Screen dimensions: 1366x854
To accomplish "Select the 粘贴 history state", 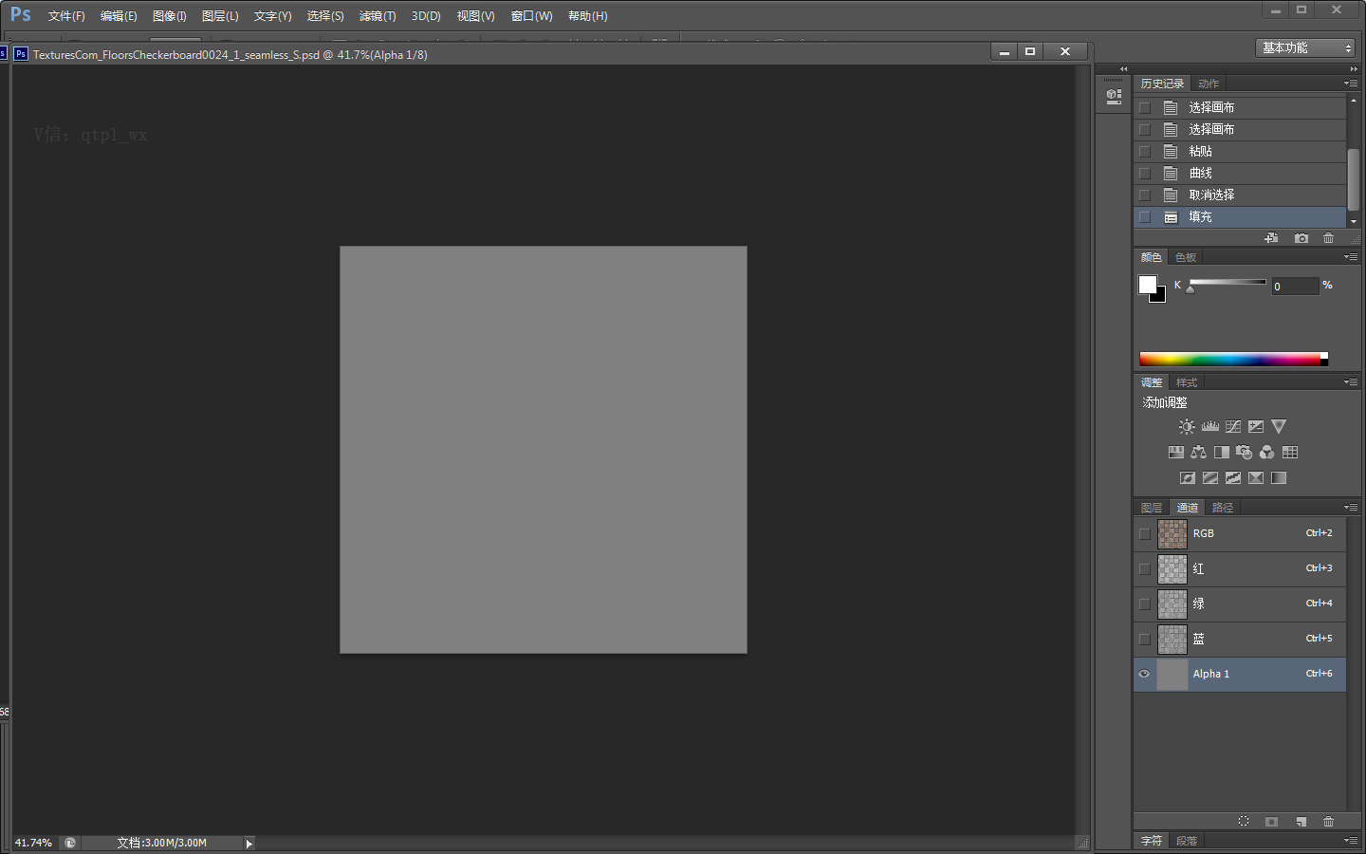I will [x=1240, y=151].
